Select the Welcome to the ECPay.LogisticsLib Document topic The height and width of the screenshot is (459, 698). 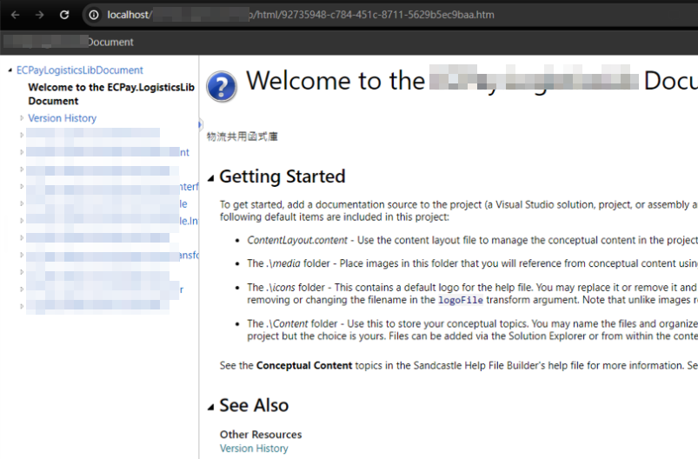(111, 94)
